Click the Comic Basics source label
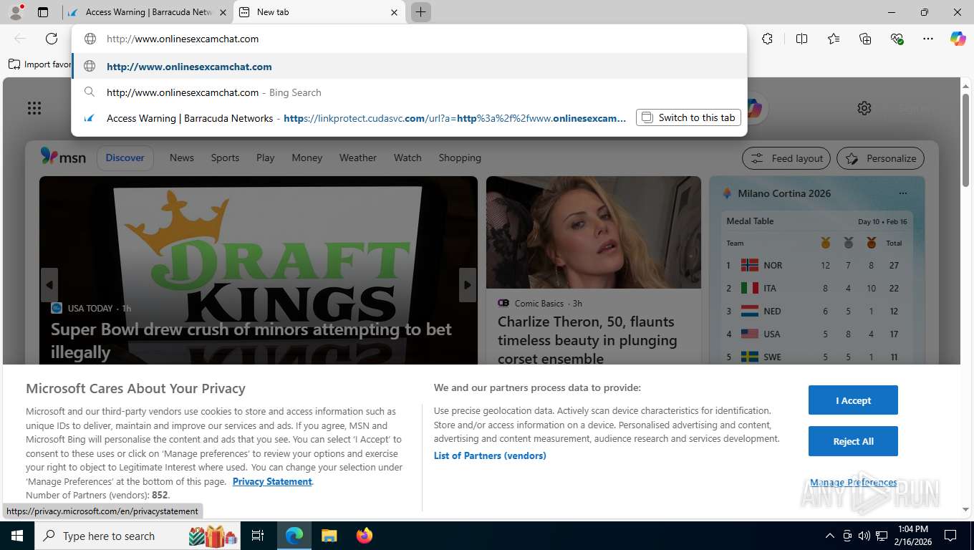Screen dimensions: 974x550 [x=539, y=303]
